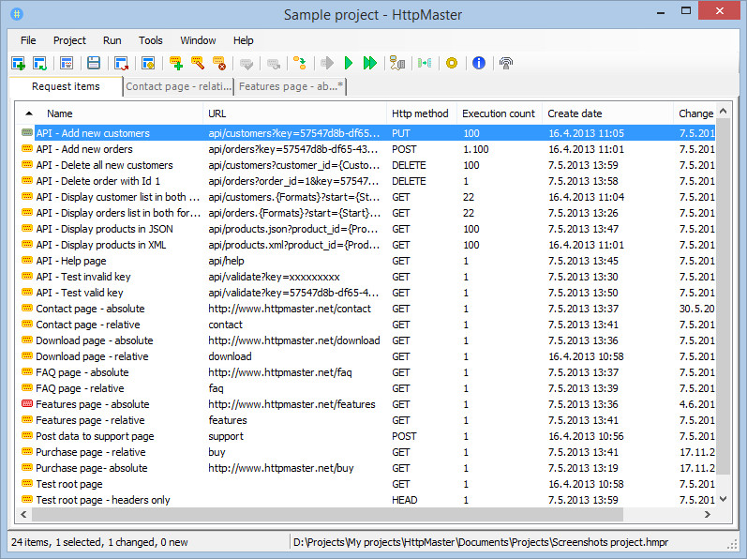Click project icon with red arrow
The width and height of the screenshot is (747, 559).
point(122,63)
